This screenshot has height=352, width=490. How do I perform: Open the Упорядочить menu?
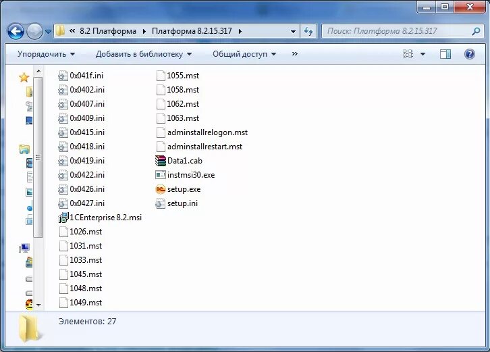tap(47, 54)
